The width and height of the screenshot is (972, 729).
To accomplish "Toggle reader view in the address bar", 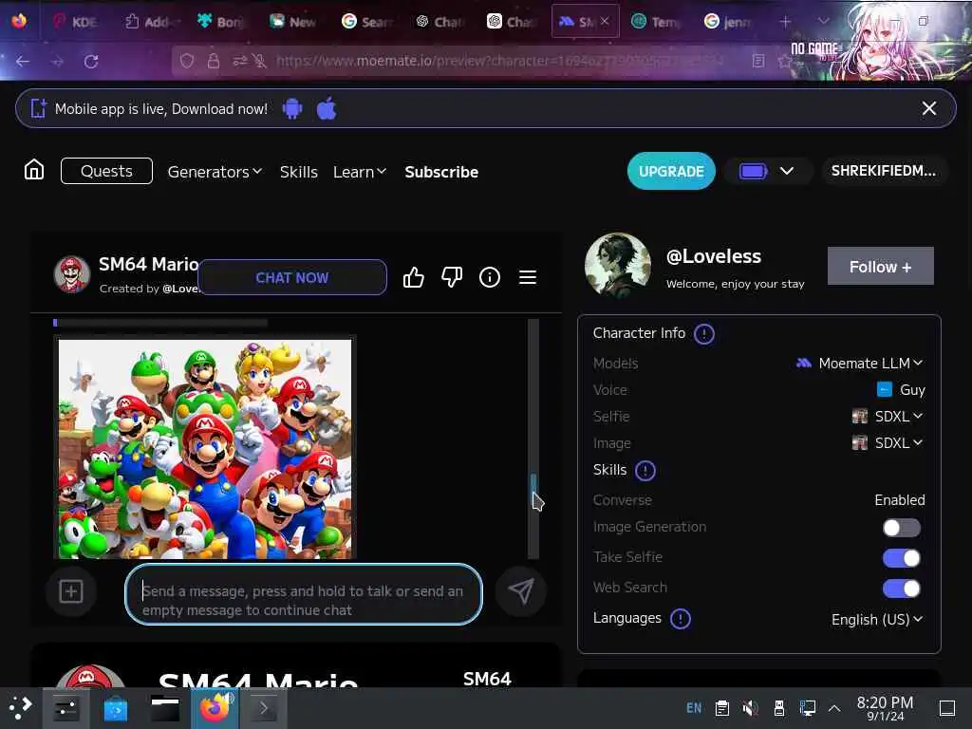I will coord(757,61).
